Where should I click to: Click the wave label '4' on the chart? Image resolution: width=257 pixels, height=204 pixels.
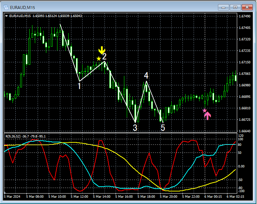click(146, 76)
